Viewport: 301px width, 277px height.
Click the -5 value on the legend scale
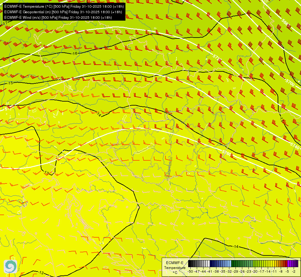tap(287, 271)
